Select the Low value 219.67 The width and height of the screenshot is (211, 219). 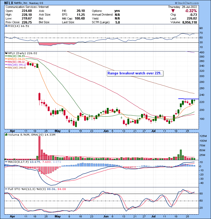point(27,18)
